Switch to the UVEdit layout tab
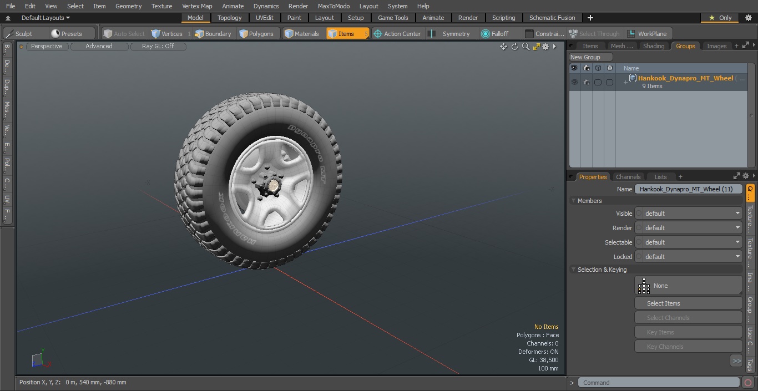Image resolution: width=758 pixels, height=391 pixels. [x=264, y=18]
